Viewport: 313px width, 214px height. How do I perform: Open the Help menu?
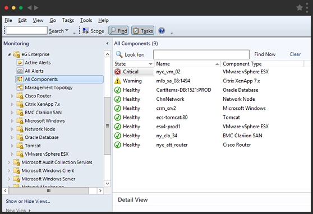[103, 20]
